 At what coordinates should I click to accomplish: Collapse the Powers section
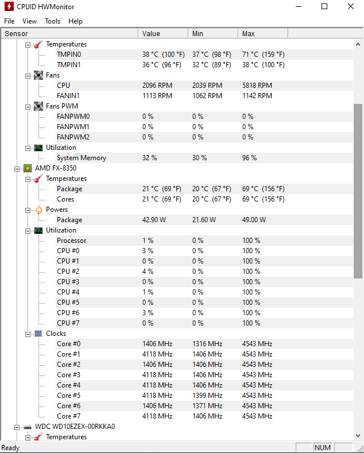click(28, 210)
